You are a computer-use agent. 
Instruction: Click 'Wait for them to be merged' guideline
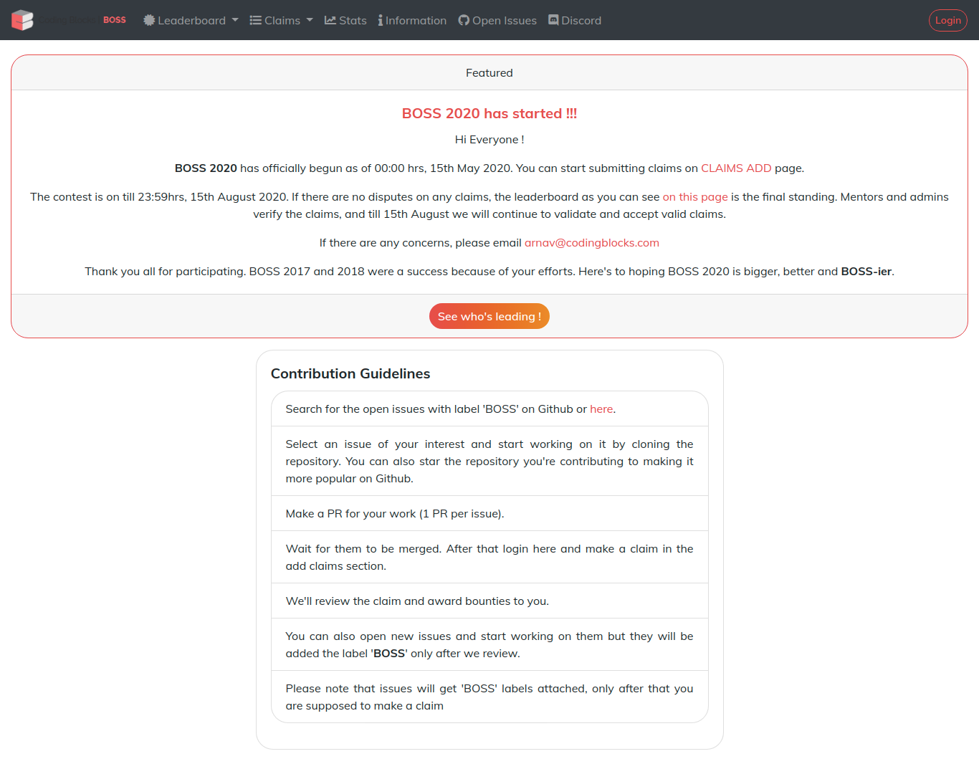point(489,557)
